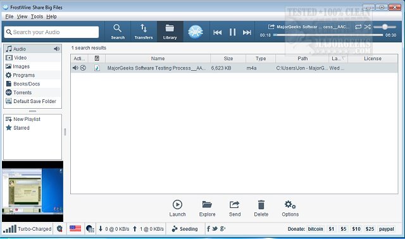Sort by Size column header

pyautogui.click(x=228, y=59)
